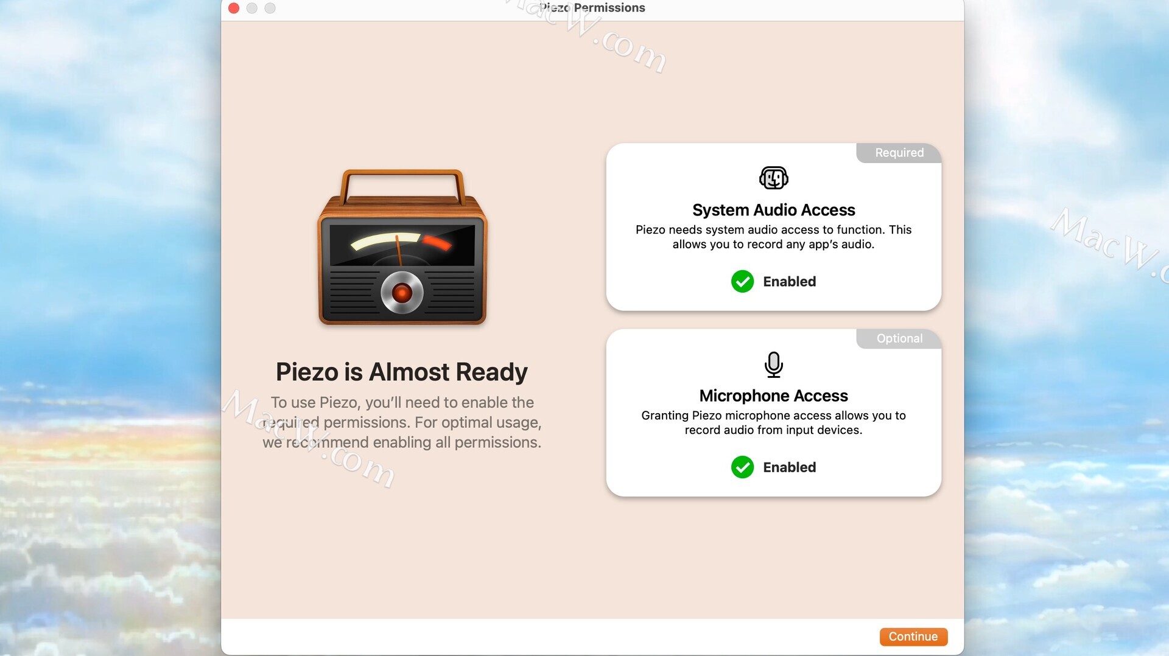The height and width of the screenshot is (656, 1169).
Task: Click the System Audio Access face icon
Action: pyautogui.click(x=774, y=178)
